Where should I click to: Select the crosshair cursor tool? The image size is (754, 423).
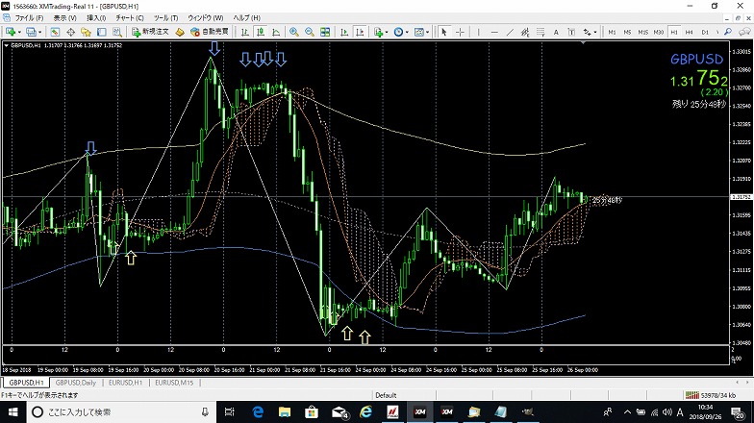click(x=459, y=32)
